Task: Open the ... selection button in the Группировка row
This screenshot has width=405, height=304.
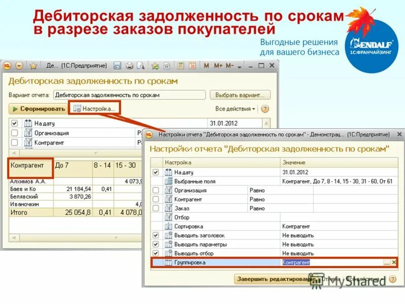Action: [x=386, y=262]
